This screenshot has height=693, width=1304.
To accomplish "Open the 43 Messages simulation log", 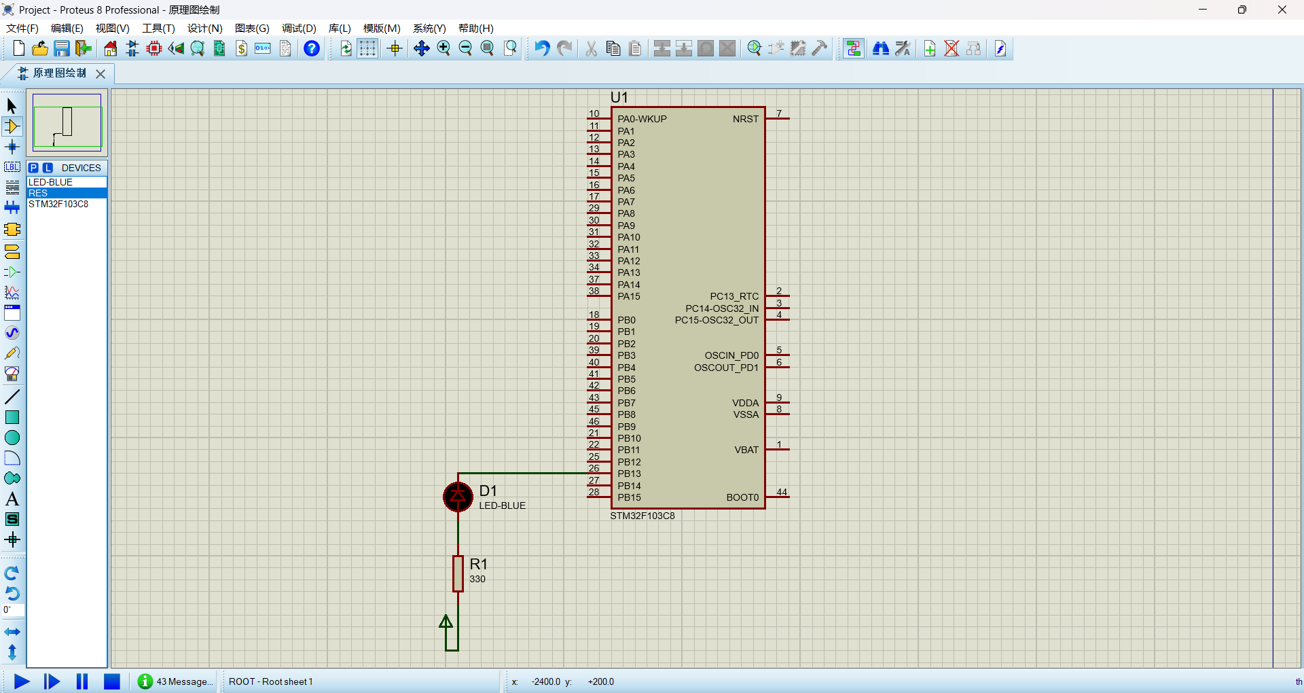I will (x=175, y=681).
